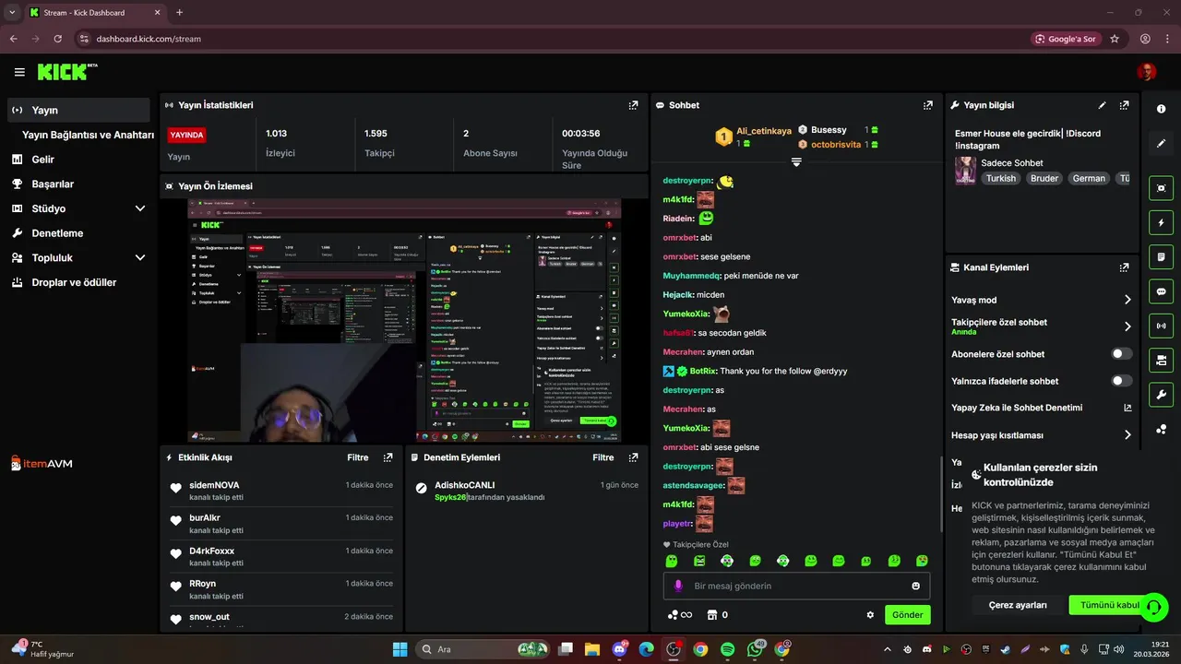The height and width of the screenshot is (664, 1181).
Task: Click the info icon in right sidebar
Action: pos(1161,109)
